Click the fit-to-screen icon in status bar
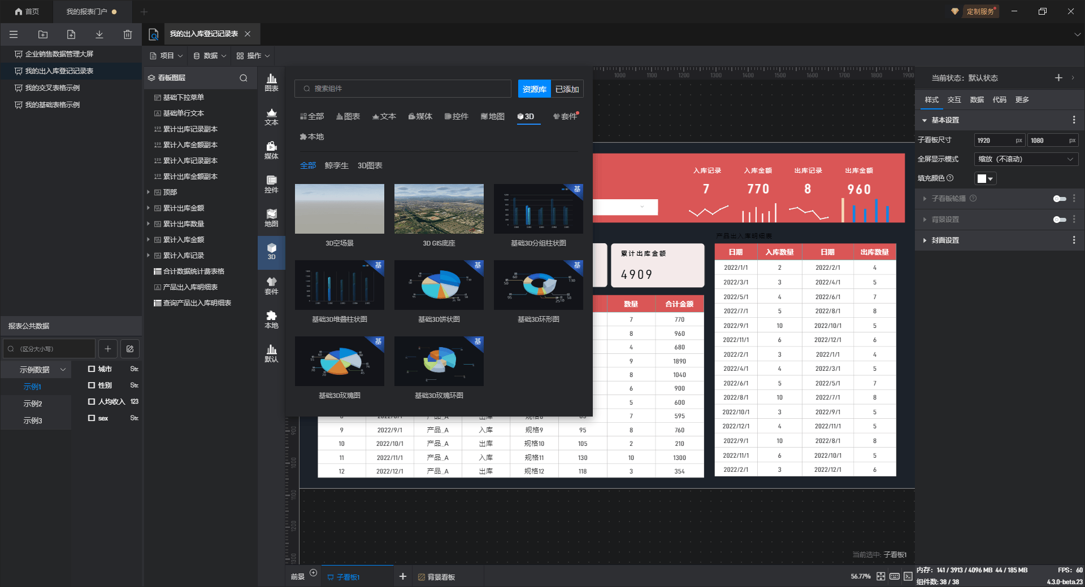Screen dimensions: 1085x587 881,576
